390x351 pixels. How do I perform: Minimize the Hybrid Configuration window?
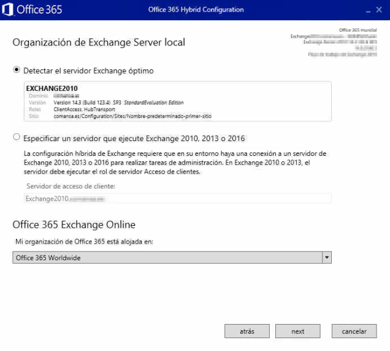pyautogui.click(x=369, y=10)
